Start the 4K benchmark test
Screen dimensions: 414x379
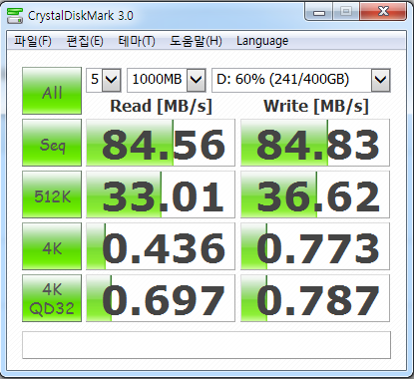click(52, 246)
